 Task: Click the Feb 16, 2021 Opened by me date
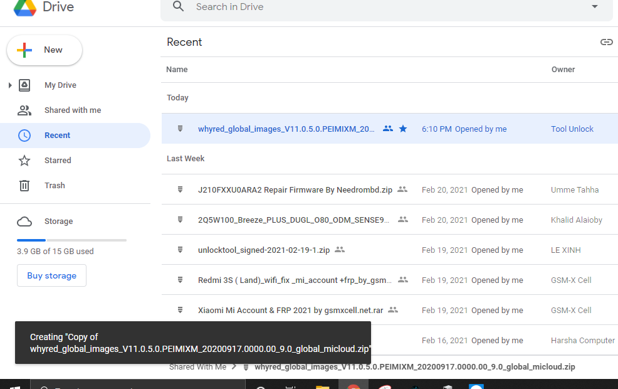coord(472,341)
